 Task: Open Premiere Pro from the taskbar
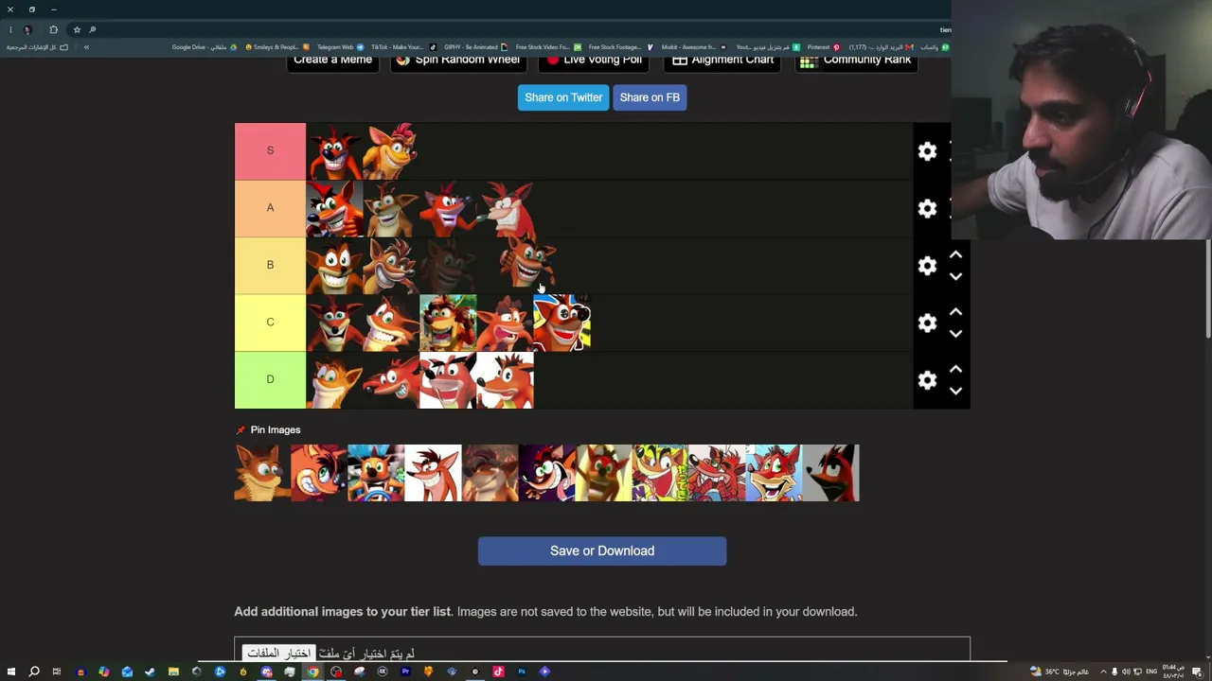[x=405, y=672]
